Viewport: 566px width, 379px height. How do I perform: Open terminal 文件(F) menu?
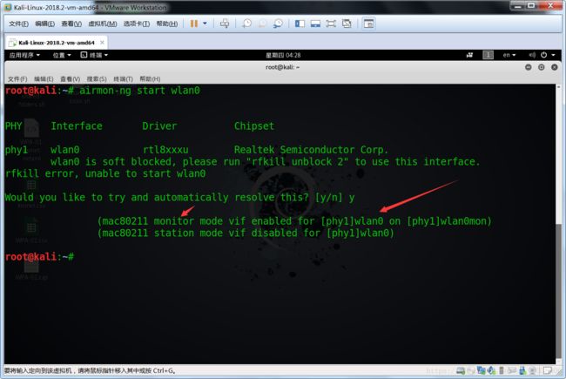tap(17, 78)
